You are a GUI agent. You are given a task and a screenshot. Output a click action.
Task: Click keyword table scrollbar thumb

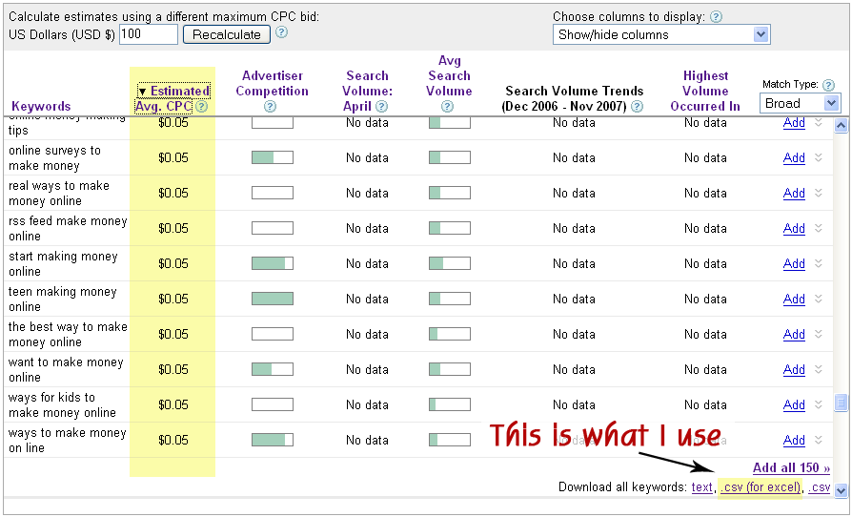pyautogui.click(x=841, y=403)
